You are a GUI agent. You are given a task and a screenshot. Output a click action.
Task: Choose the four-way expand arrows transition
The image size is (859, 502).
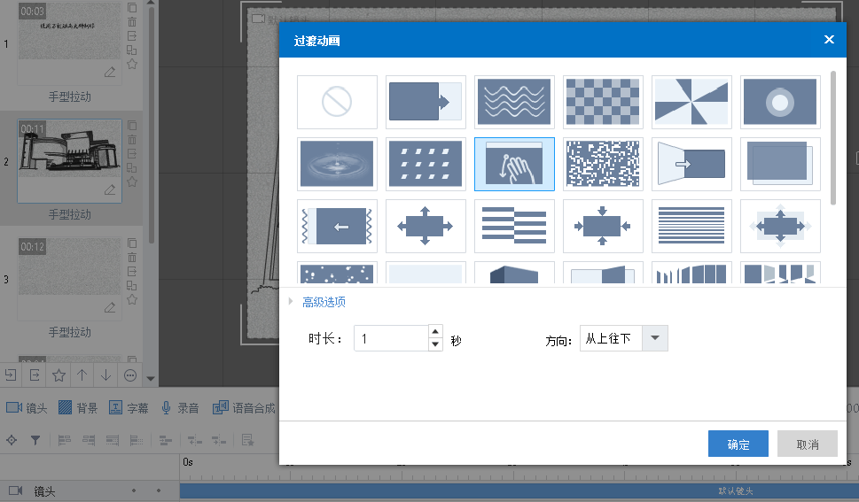426,226
